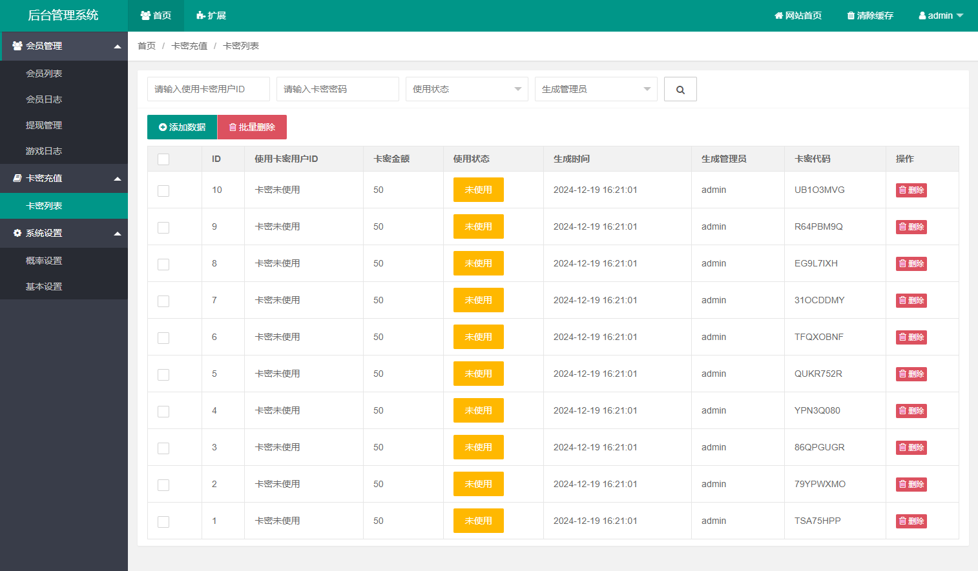Click the trash icon on 清除缓存

click(850, 15)
